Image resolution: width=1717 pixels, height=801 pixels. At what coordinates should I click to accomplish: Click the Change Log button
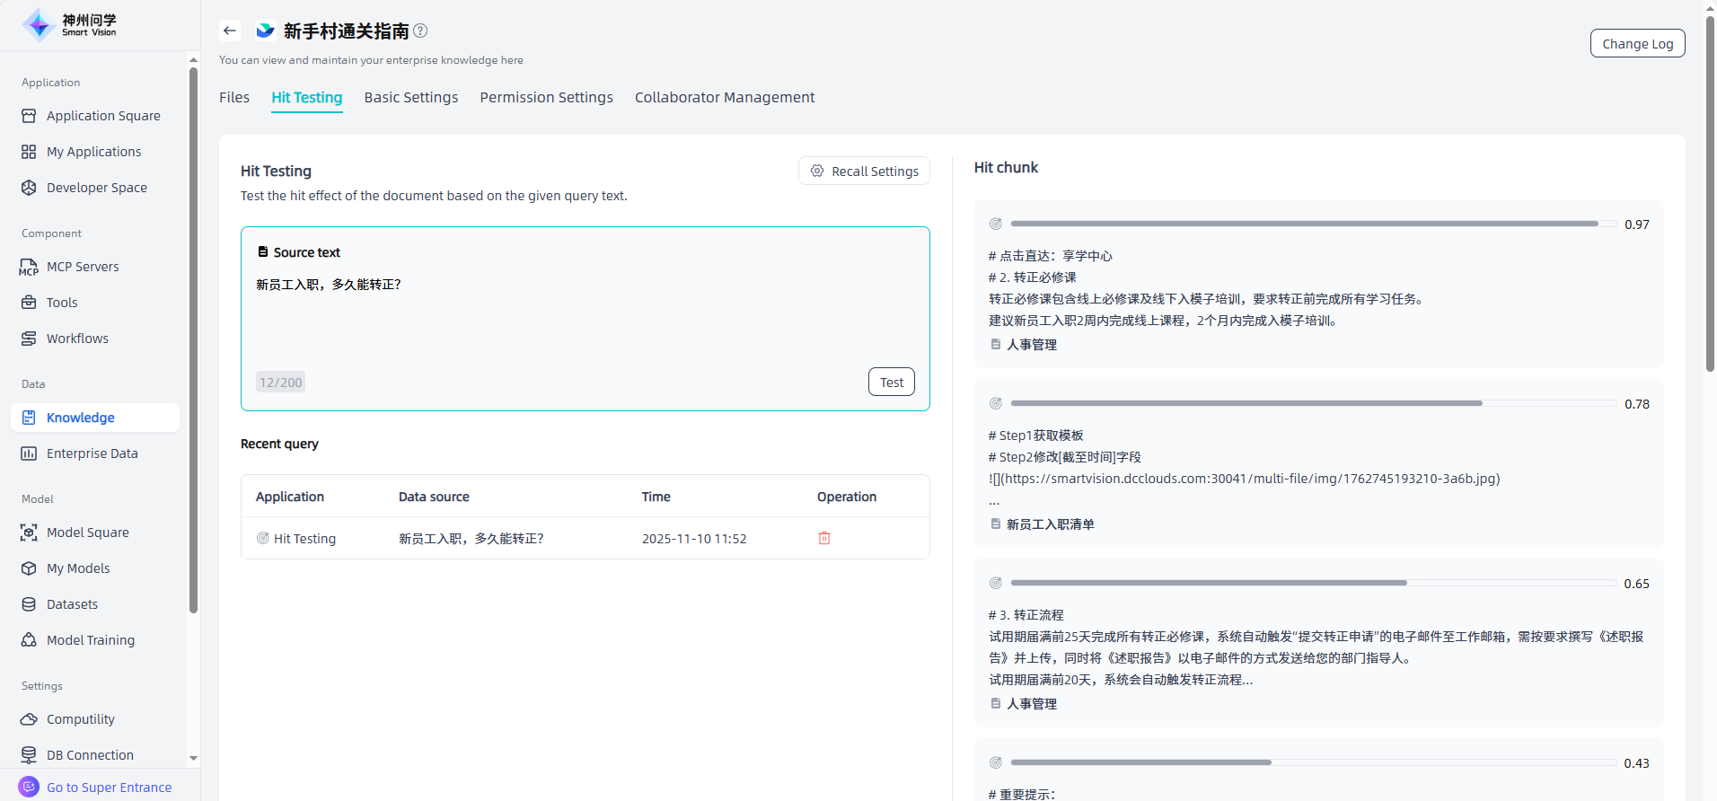point(1637,44)
